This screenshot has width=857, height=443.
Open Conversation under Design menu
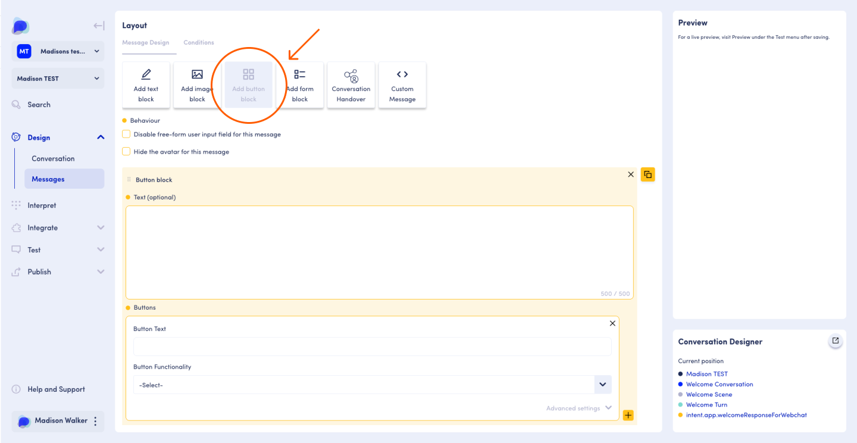[53, 158]
